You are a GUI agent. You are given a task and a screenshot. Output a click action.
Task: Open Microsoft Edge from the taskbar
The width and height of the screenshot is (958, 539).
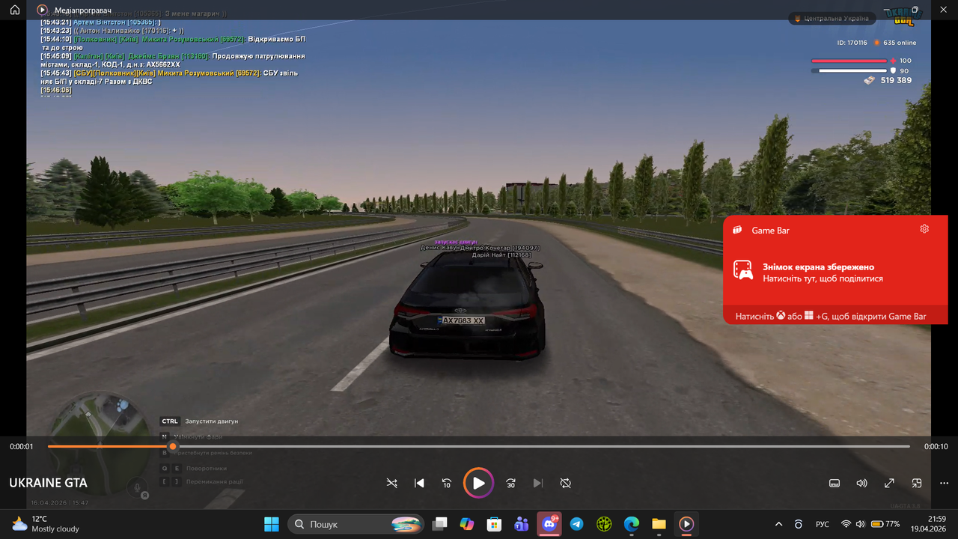[x=632, y=524]
